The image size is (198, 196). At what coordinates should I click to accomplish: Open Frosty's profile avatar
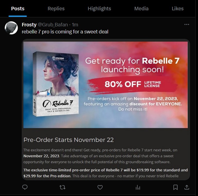[x=11, y=28]
